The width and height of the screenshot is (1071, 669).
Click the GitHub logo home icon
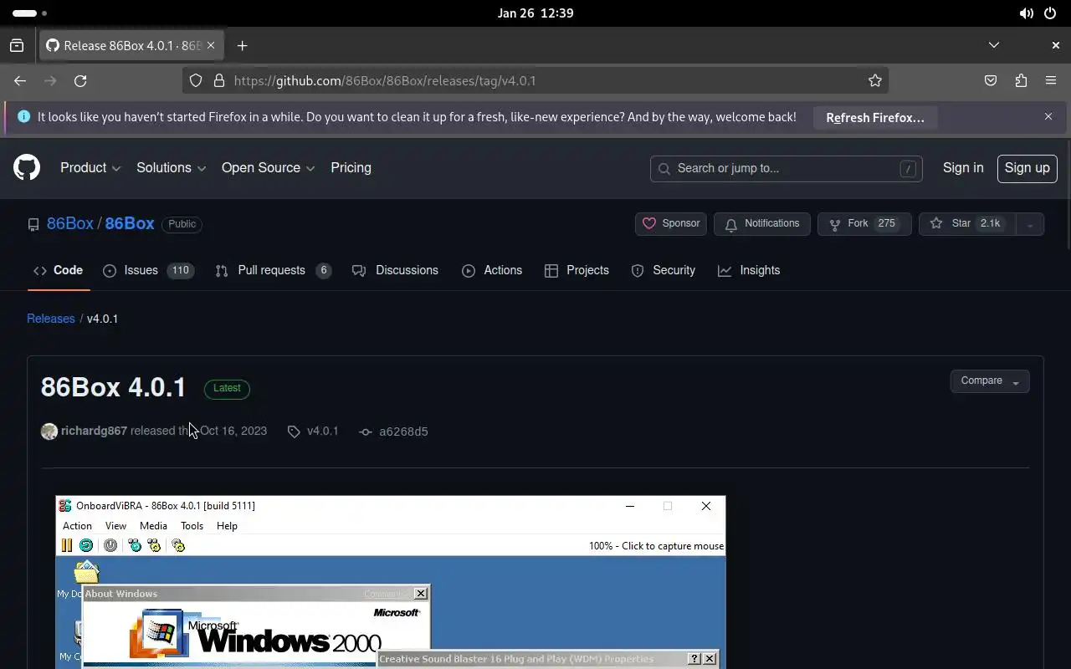(27, 168)
